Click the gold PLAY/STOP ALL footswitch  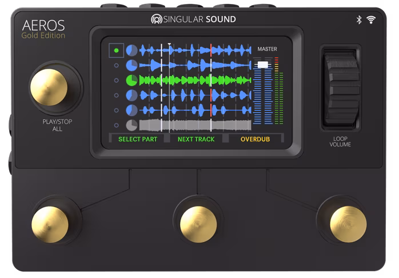[x=49, y=87]
